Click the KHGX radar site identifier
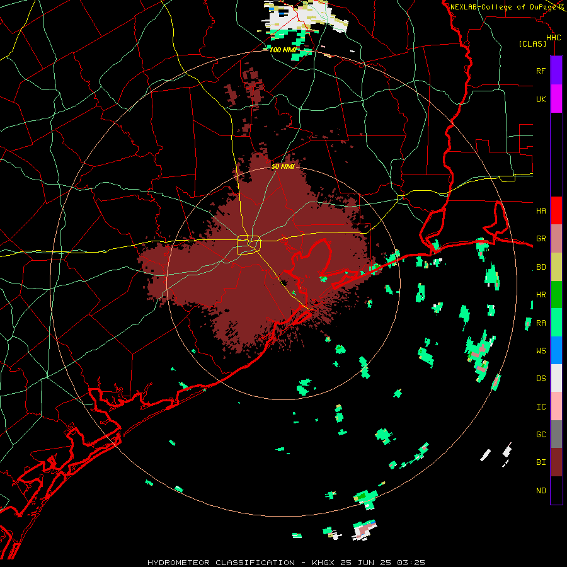The height and width of the screenshot is (567, 567). click(x=324, y=563)
